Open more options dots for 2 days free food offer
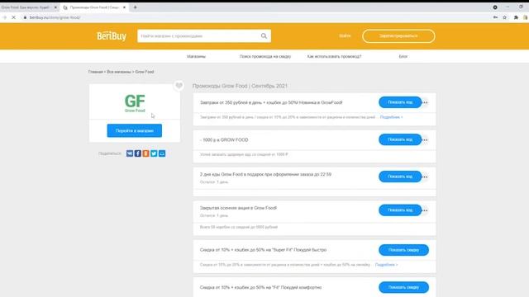This screenshot has height=297, width=529. click(426, 177)
